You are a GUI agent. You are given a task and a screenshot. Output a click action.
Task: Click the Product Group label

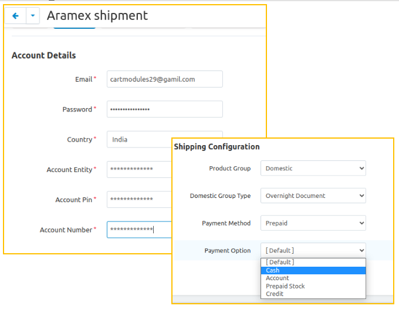coord(230,169)
